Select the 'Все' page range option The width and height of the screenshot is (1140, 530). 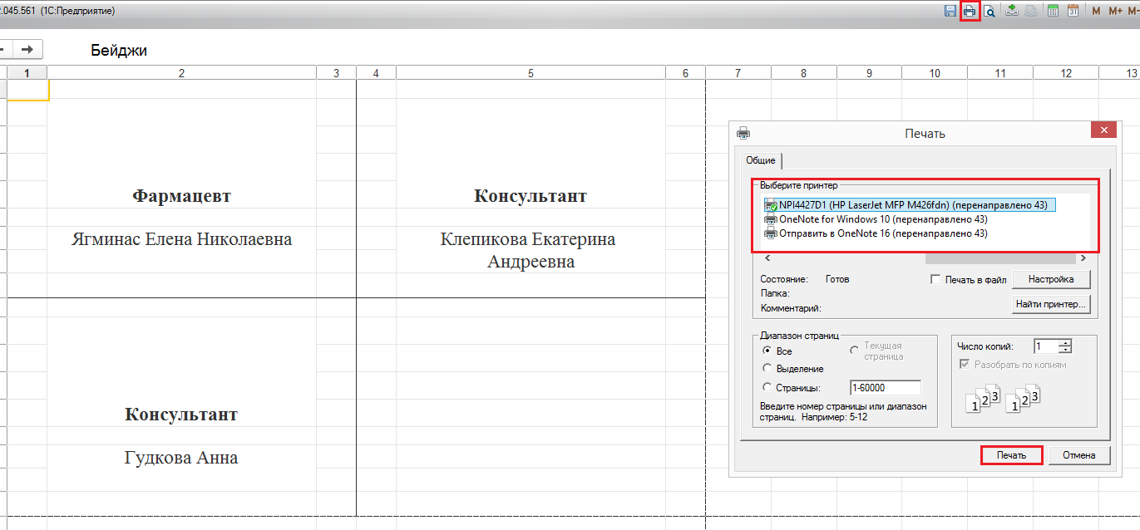click(x=767, y=351)
